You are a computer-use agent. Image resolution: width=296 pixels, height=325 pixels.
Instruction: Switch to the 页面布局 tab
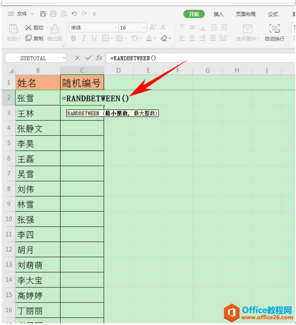pos(246,14)
